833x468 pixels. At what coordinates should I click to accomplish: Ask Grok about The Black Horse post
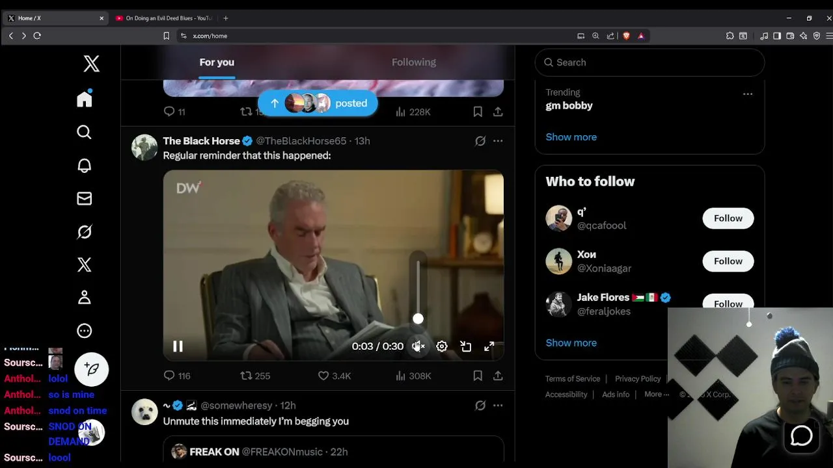[480, 141]
